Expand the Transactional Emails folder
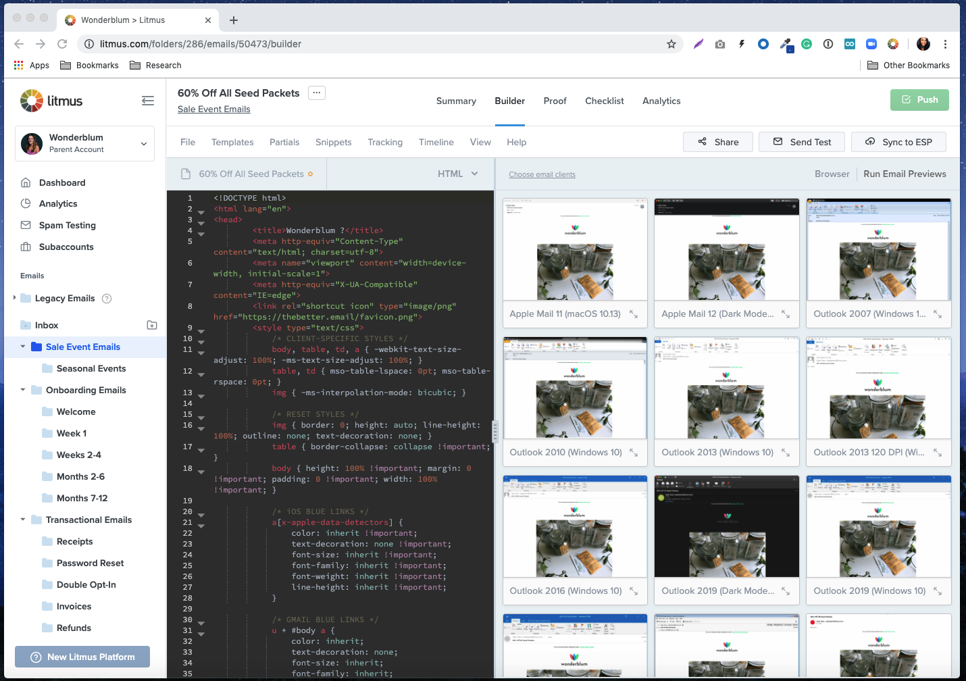This screenshot has height=681, width=966. click(x=23, y=520)
